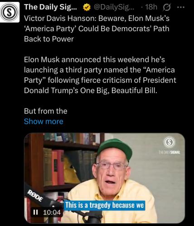
Task: Click the 'But from the' truncated line
Action: (x=45, y=111)
